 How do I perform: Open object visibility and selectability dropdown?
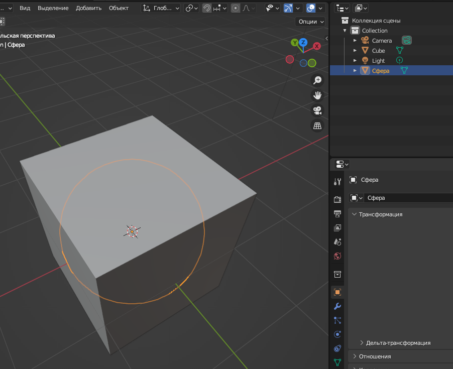(272, 8)
